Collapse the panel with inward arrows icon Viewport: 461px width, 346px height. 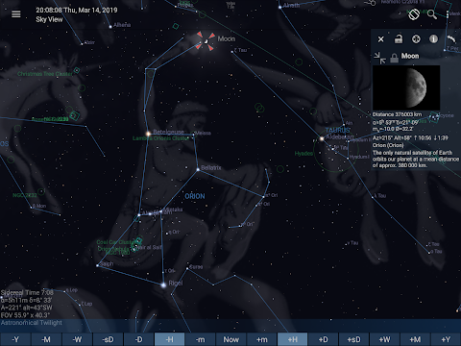pyautogui.click(x=379, y=58)
